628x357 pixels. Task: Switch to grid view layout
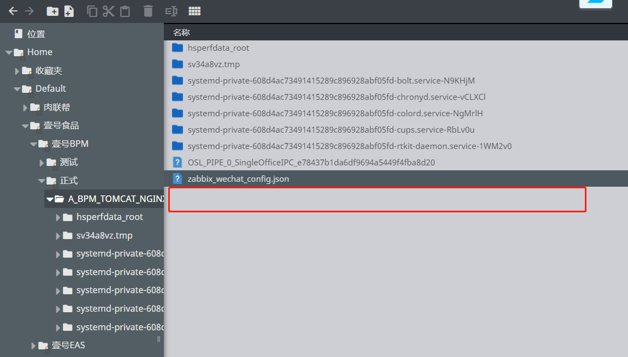(x=194, y=11)
